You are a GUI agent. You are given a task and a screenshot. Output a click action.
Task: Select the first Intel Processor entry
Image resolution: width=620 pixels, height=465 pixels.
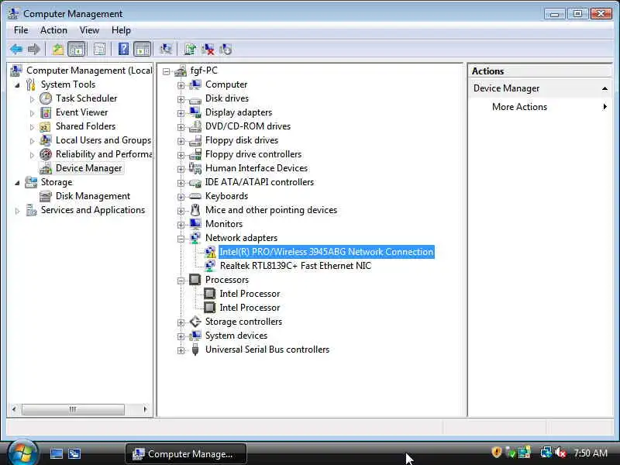250,294
